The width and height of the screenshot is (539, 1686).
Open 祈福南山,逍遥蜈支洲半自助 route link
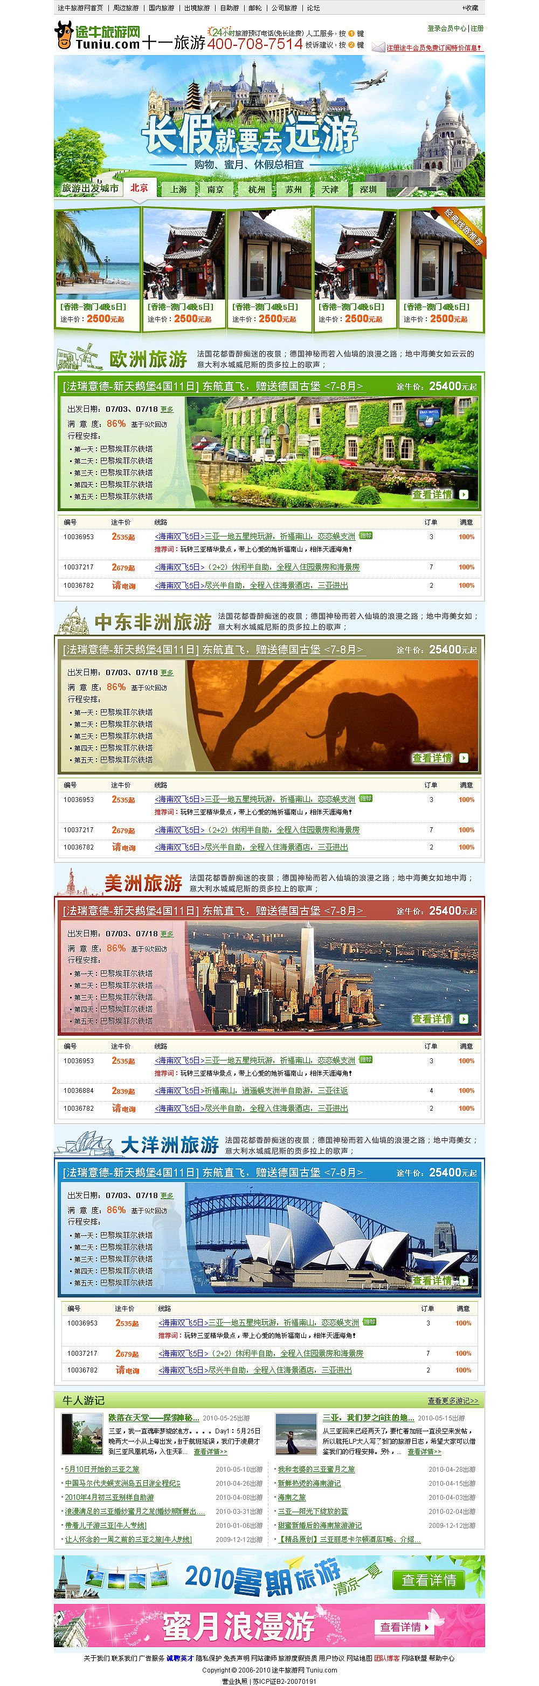[252, 1090]
